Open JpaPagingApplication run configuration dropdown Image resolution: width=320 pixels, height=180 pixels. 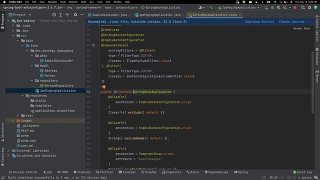[x=238, y=7]
